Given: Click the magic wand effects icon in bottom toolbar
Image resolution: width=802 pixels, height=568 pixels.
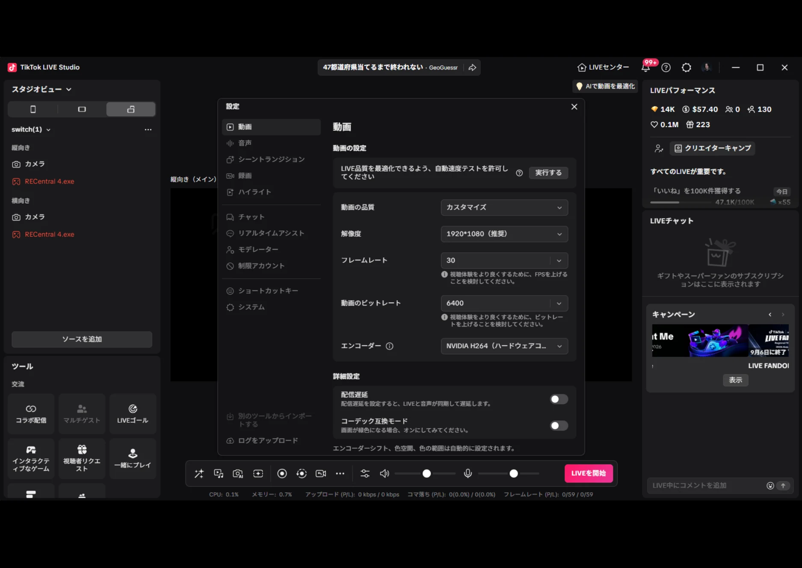Looking at the screenshot, I should pos(199,473).
